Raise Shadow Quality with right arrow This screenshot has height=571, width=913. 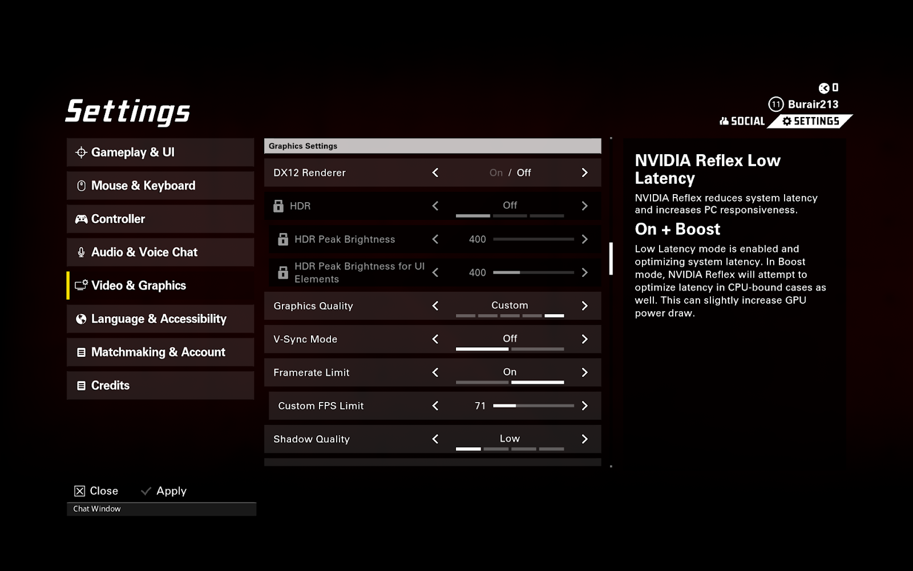(584, 439)
